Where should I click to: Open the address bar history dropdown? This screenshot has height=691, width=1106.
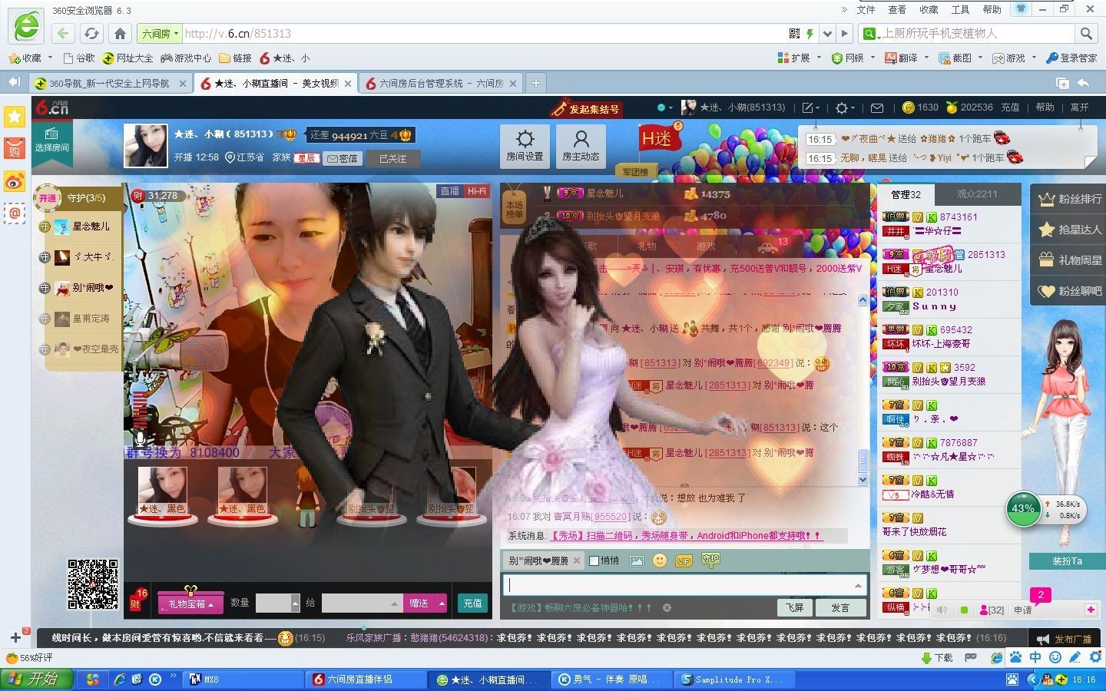[x=827, y=33]
